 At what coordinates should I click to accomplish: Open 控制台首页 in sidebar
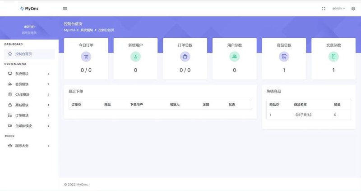29,54
